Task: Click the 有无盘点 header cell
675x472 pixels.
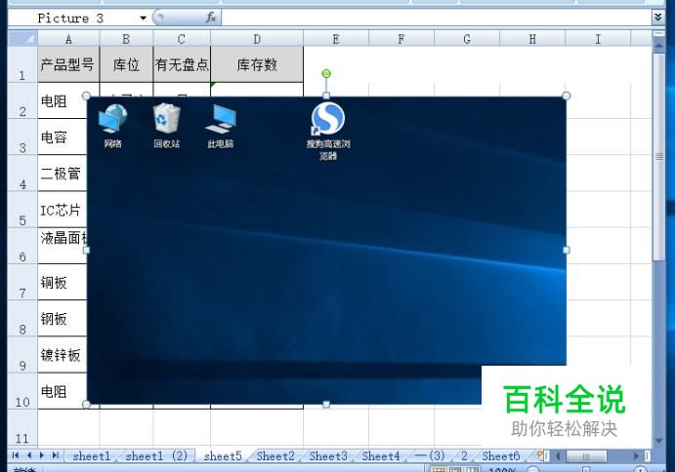Action: click(x=182, y=64)
